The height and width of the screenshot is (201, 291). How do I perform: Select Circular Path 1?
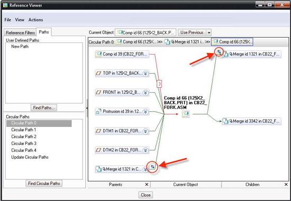(24, 130)
